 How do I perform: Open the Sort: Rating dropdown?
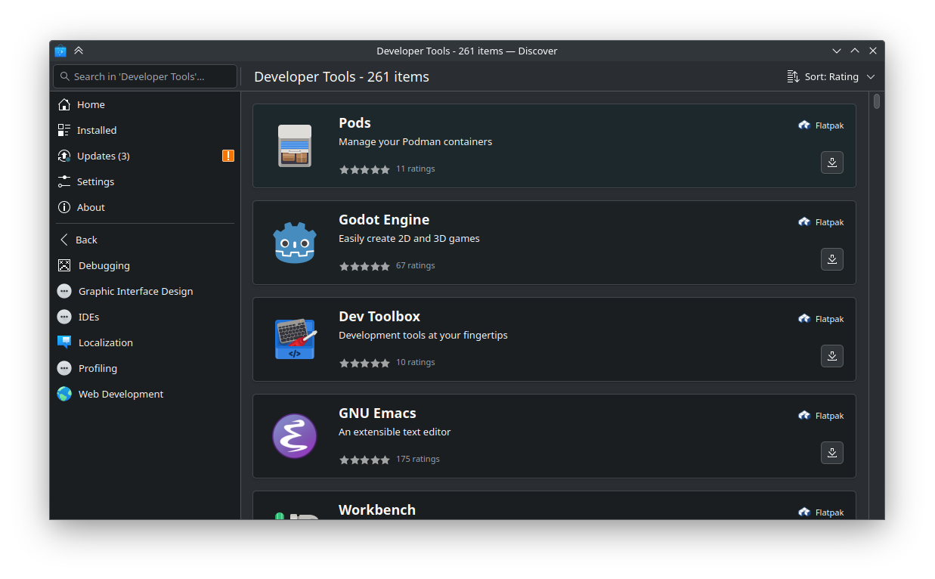click(x=831, y=76)
